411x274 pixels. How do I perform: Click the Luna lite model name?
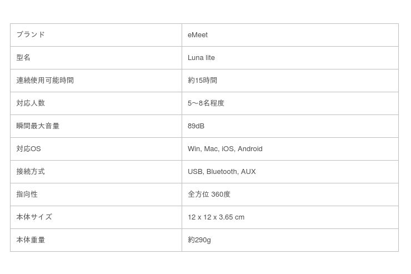[201, 58]
